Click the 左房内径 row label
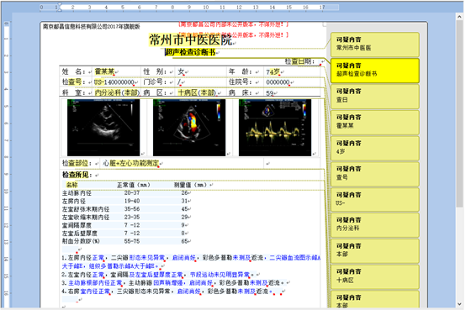466x310 pixels. click(x=74, y=201)
